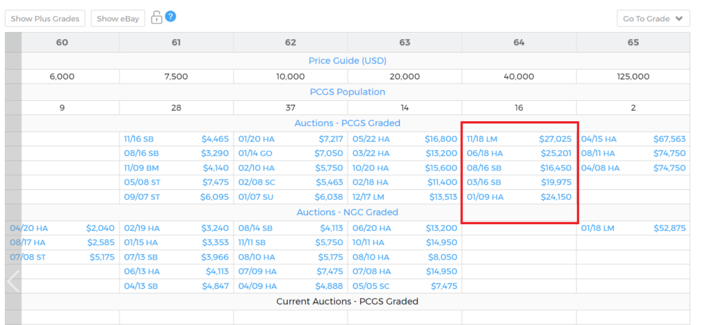Select the Auctions - PCGS Graded heading
Screen dimensions: 712x325
click(x=348, y=123)
